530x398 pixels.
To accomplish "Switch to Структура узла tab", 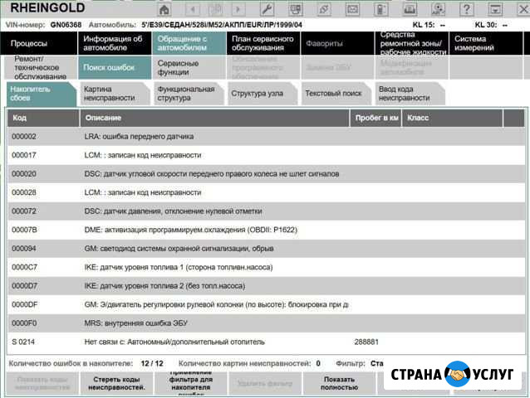I will 263,94.
